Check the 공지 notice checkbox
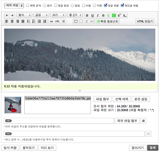162x152 pixels. [45, 5]
